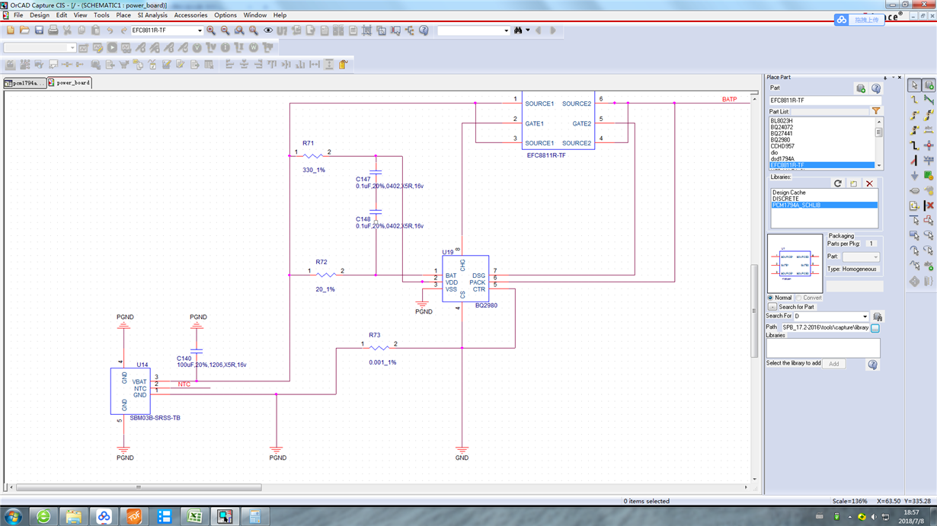Open the Packaging Part dropdown

[875, 257]
